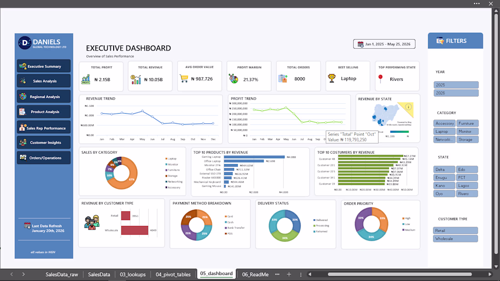Viewport: 500px width, 281px height.
Task: Open the more options ellipsis at top right
Action: click(477, 4)
